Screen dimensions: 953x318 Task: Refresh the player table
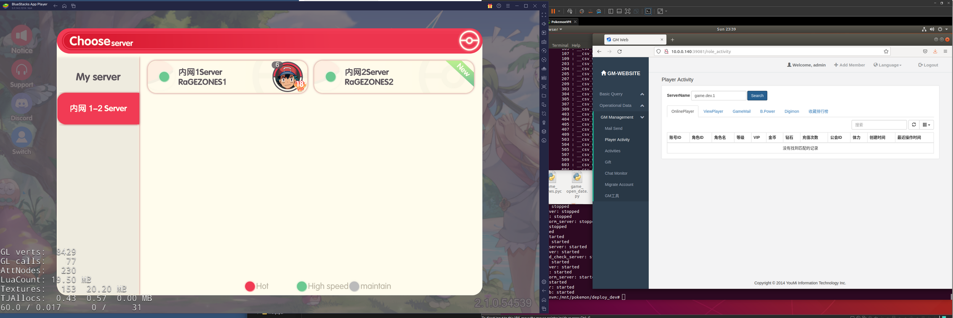coord(914,125)
